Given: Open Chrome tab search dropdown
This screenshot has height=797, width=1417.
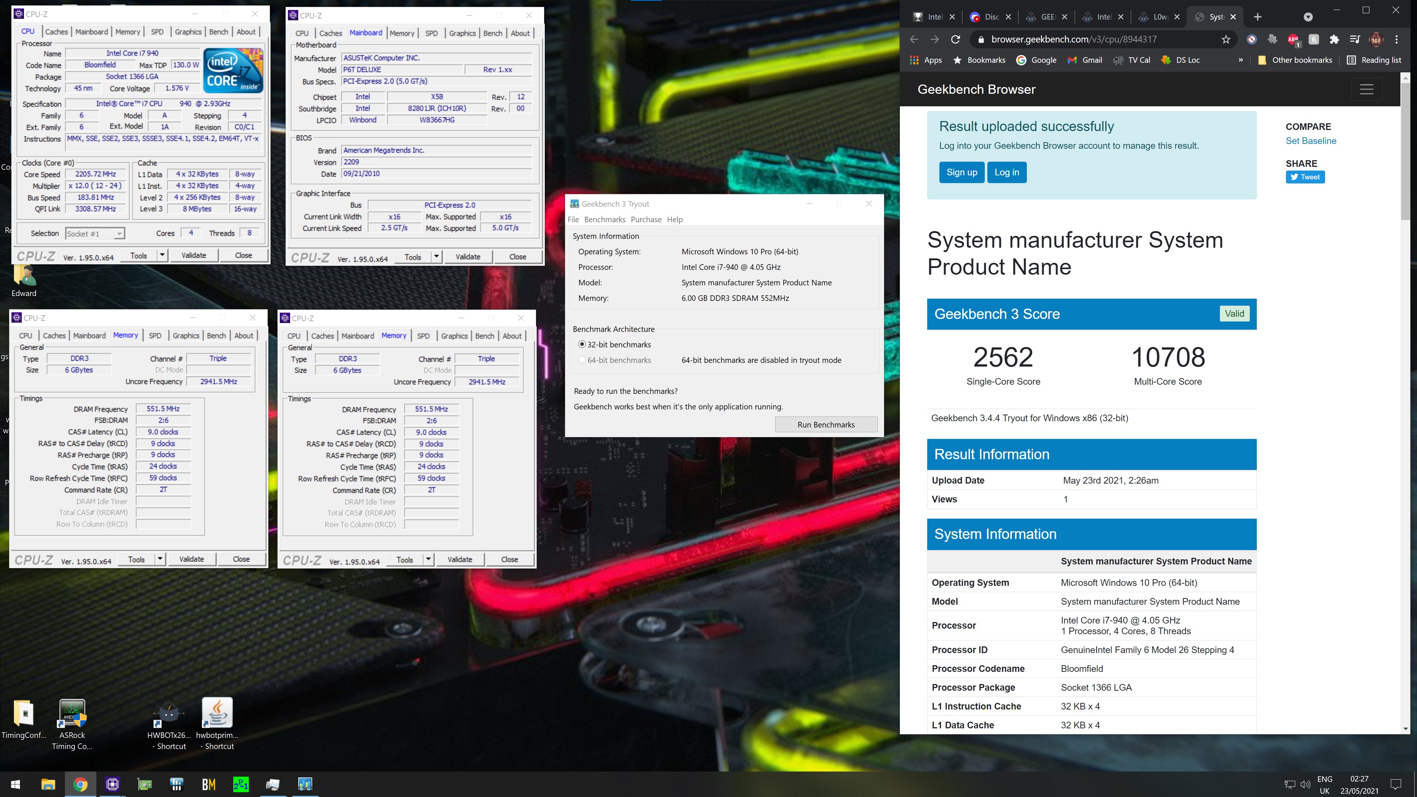Looking at the screenshot, I should 1308,17.
